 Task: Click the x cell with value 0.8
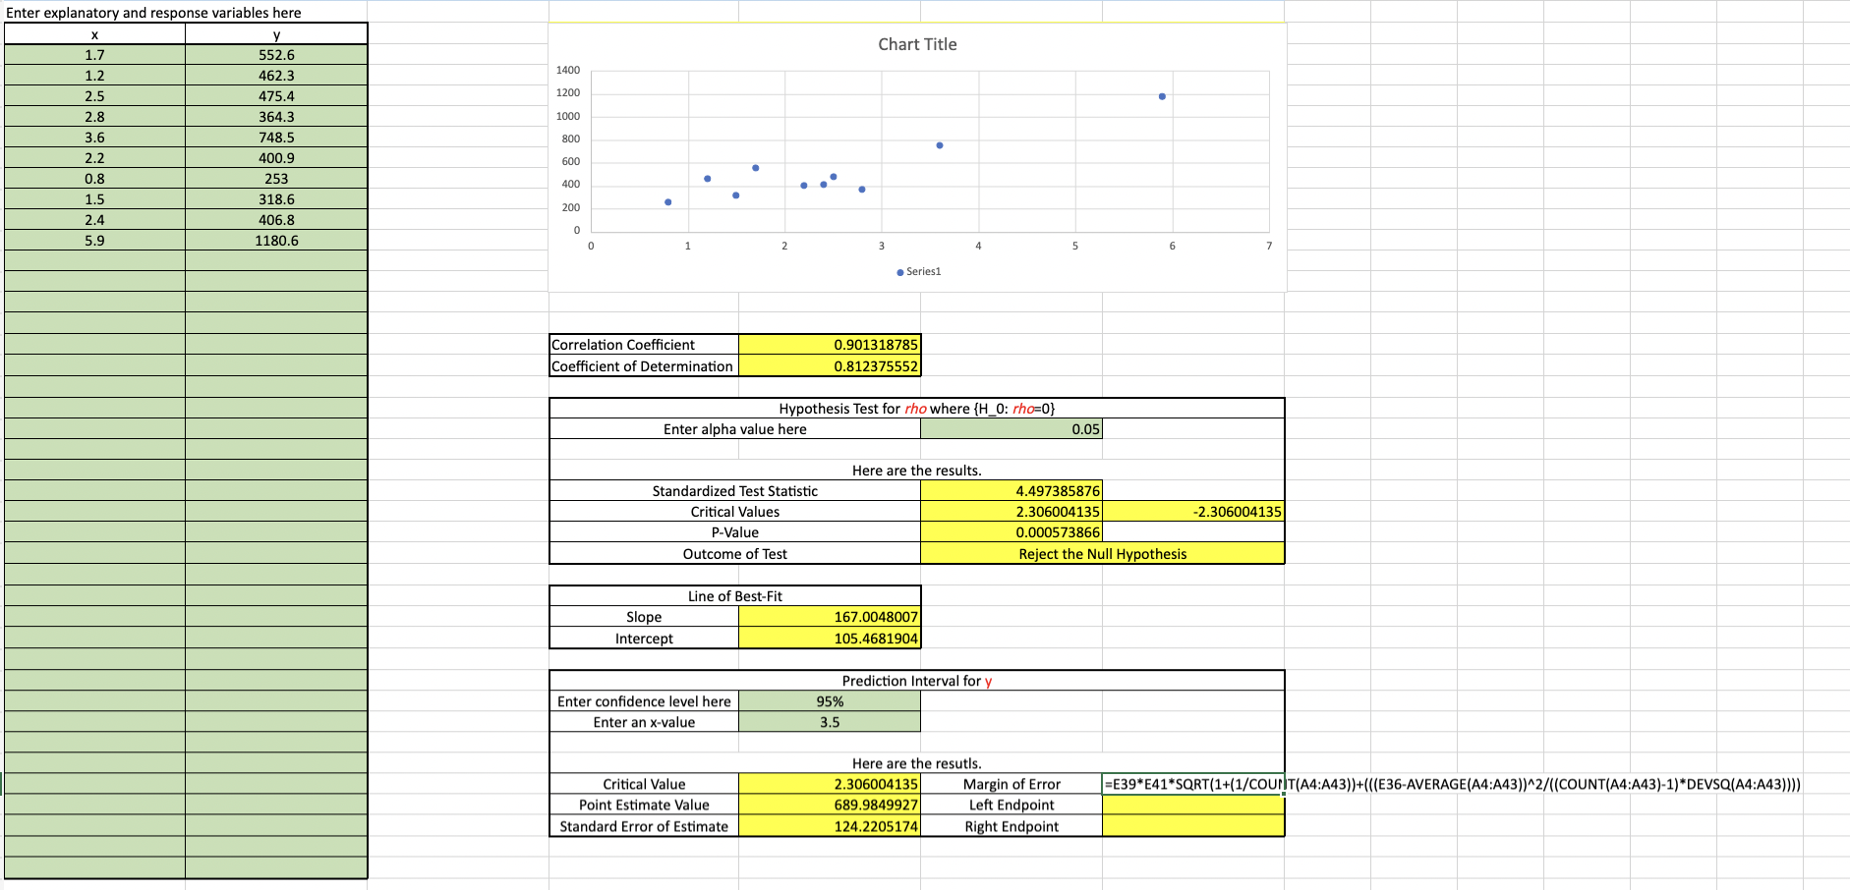(x=94, y=179)
